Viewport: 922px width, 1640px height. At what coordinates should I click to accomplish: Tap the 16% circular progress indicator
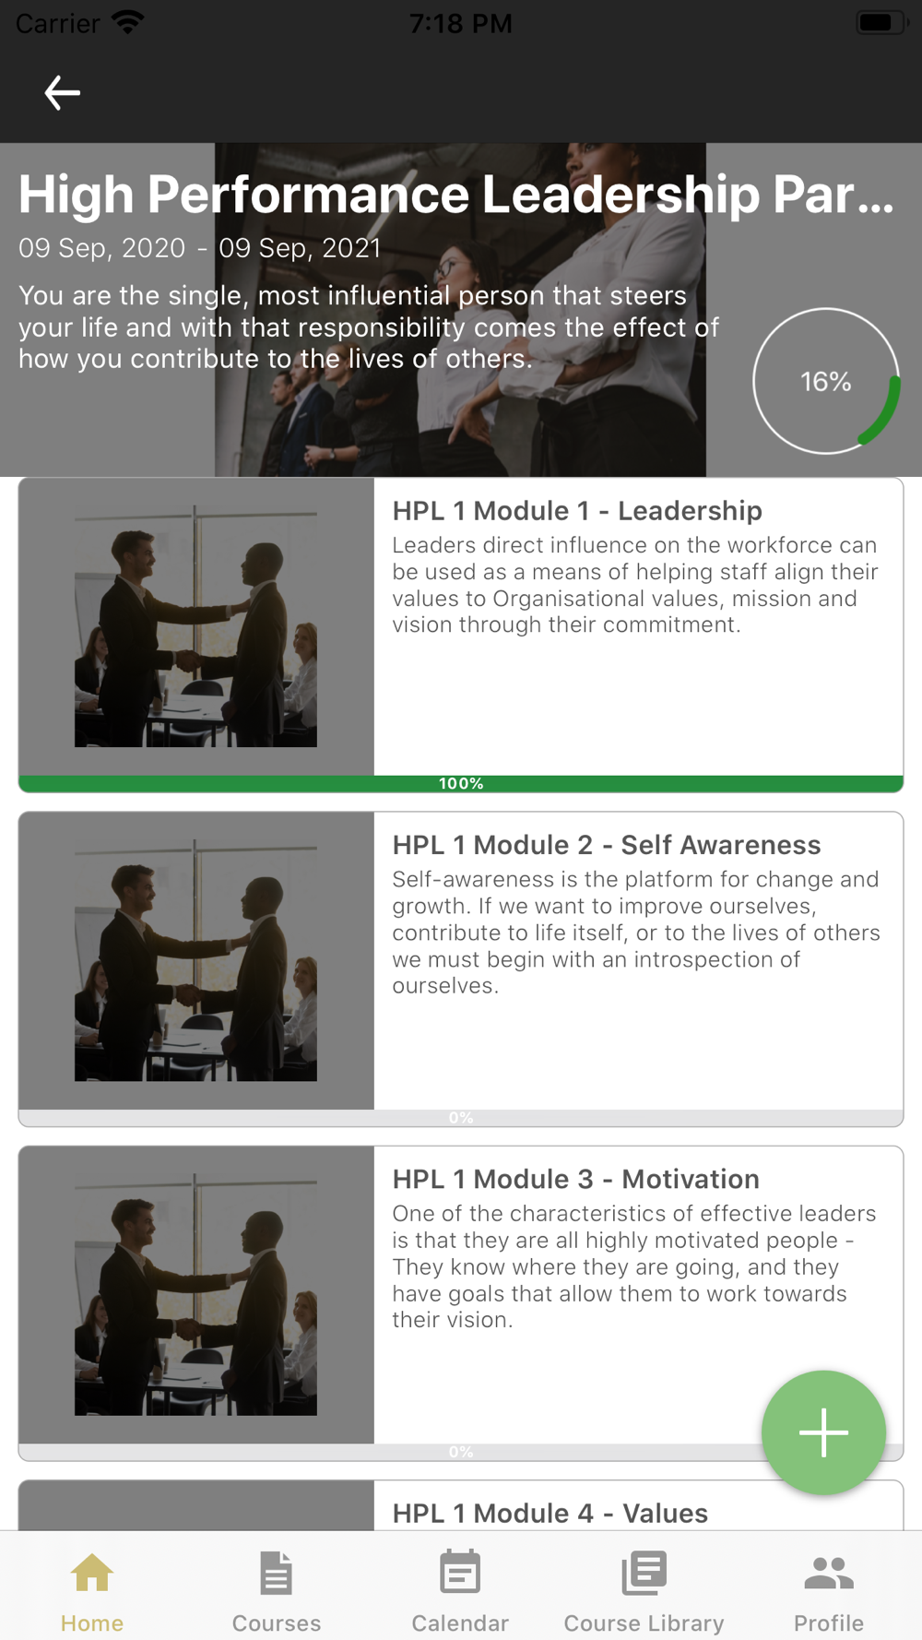826,381
